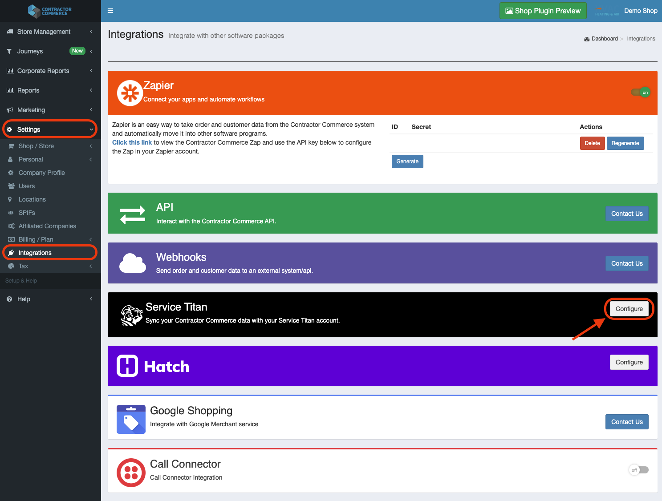Viewport: 662px width, 501px height.
Task: Click the API arrows icon
Action: point(133,214)
